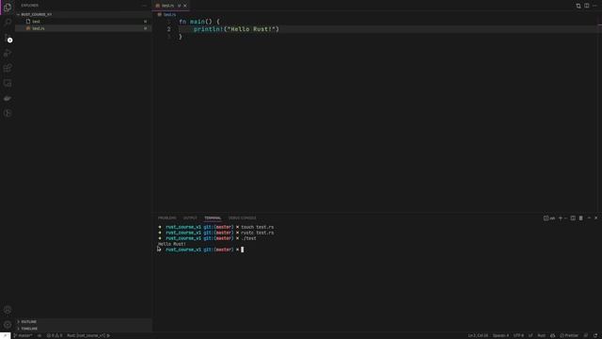
Task: Open the Docker view in activity bar
Action: click(x=8, y=98)
